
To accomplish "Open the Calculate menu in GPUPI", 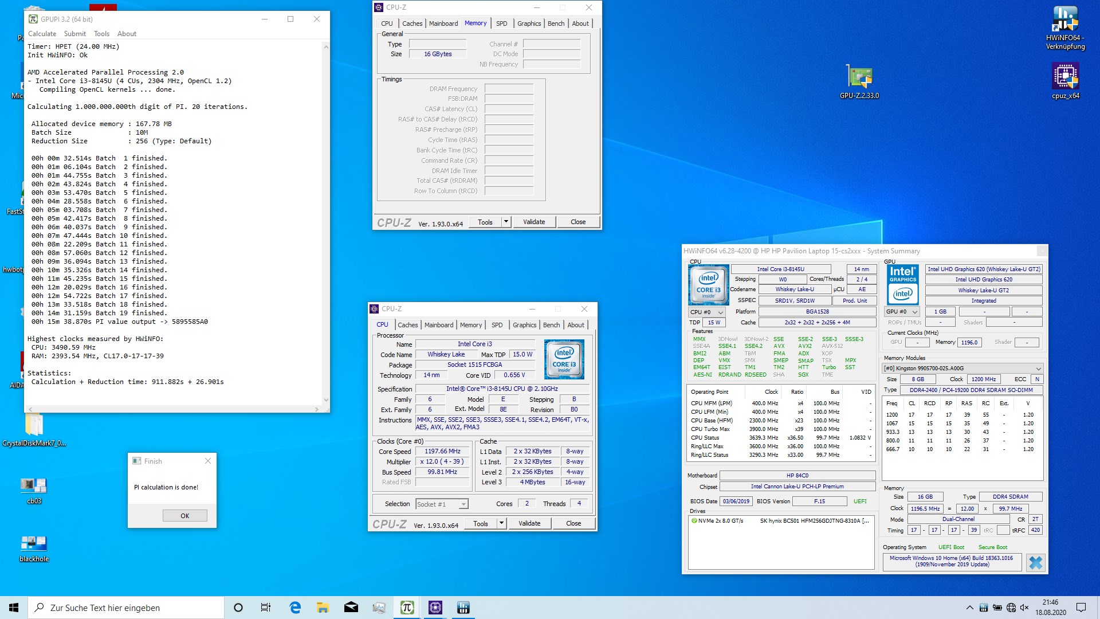I will 42,34.
